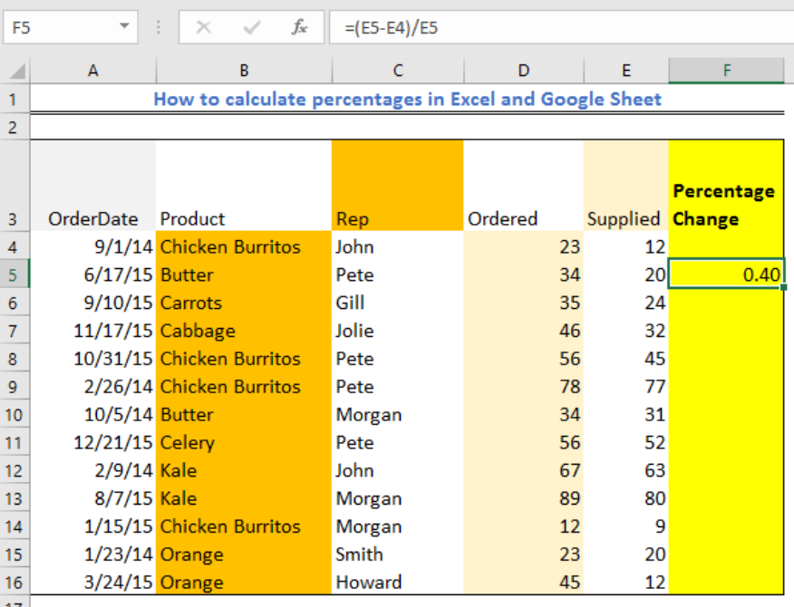Screen dimensions: 794x607
Task: Select column D header
Action: (523, 70)
